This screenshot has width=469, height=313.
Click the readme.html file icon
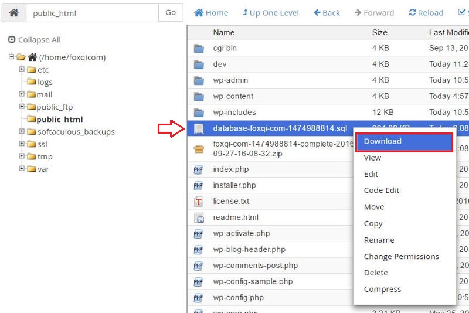pos(199,218)
